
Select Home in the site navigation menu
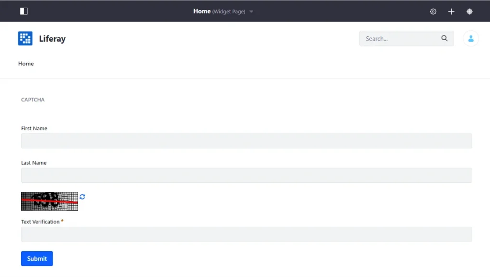[x=26, y=63]
